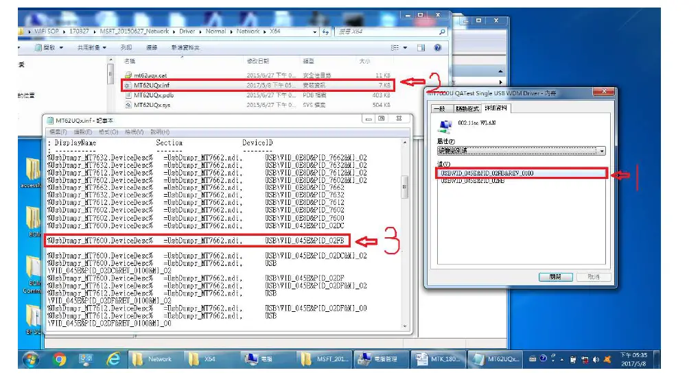Click the speaker volume tray icon
The width and height of the screenshot is (700, 377).
pyautogui.click(x=596, y=359)
